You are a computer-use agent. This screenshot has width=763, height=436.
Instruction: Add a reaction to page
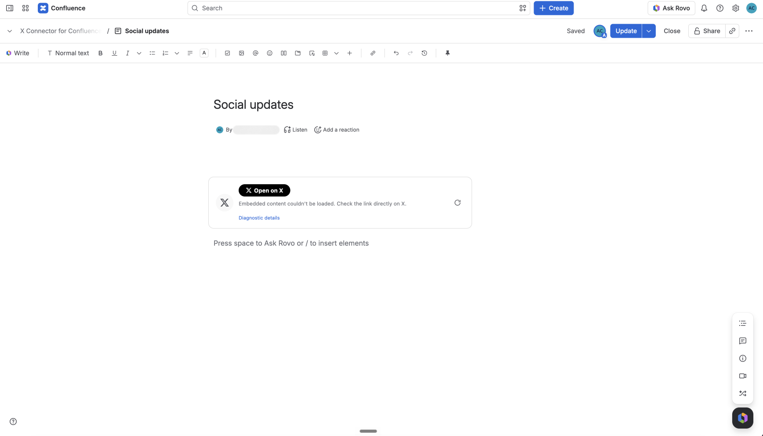pos(337,130)
